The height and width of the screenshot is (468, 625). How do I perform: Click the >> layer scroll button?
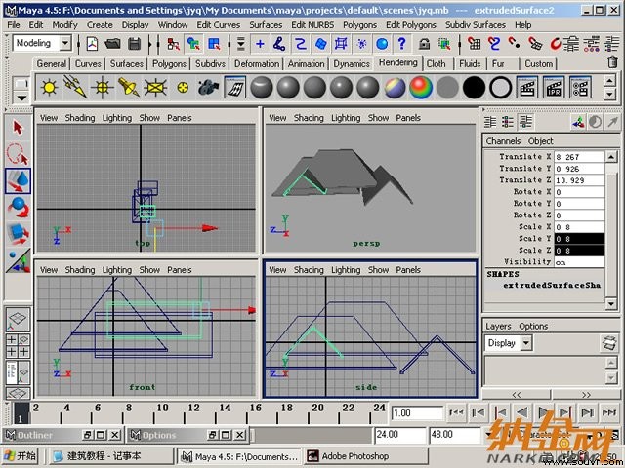pyautogui.click(x=586, y=395)
